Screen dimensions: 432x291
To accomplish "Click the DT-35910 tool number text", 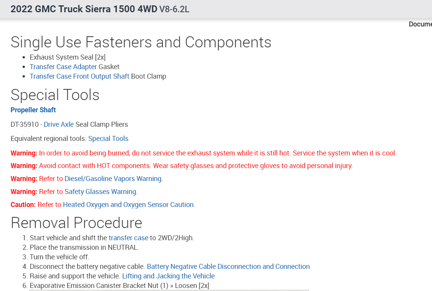I will (x=26, y=124).
